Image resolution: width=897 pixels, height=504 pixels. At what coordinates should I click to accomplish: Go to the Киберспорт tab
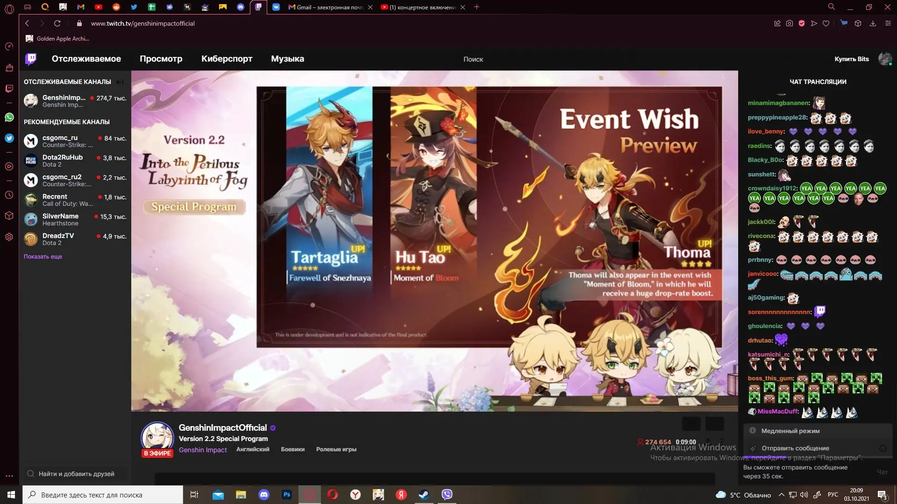pyautogui.click(x=227, y=59)
